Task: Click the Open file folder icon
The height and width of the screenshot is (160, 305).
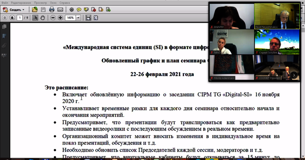Action: point(35,10)
